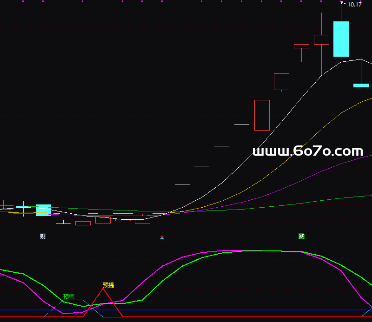
Task: Click the green 预警 signal label
Action: click(x=69, y=296)
